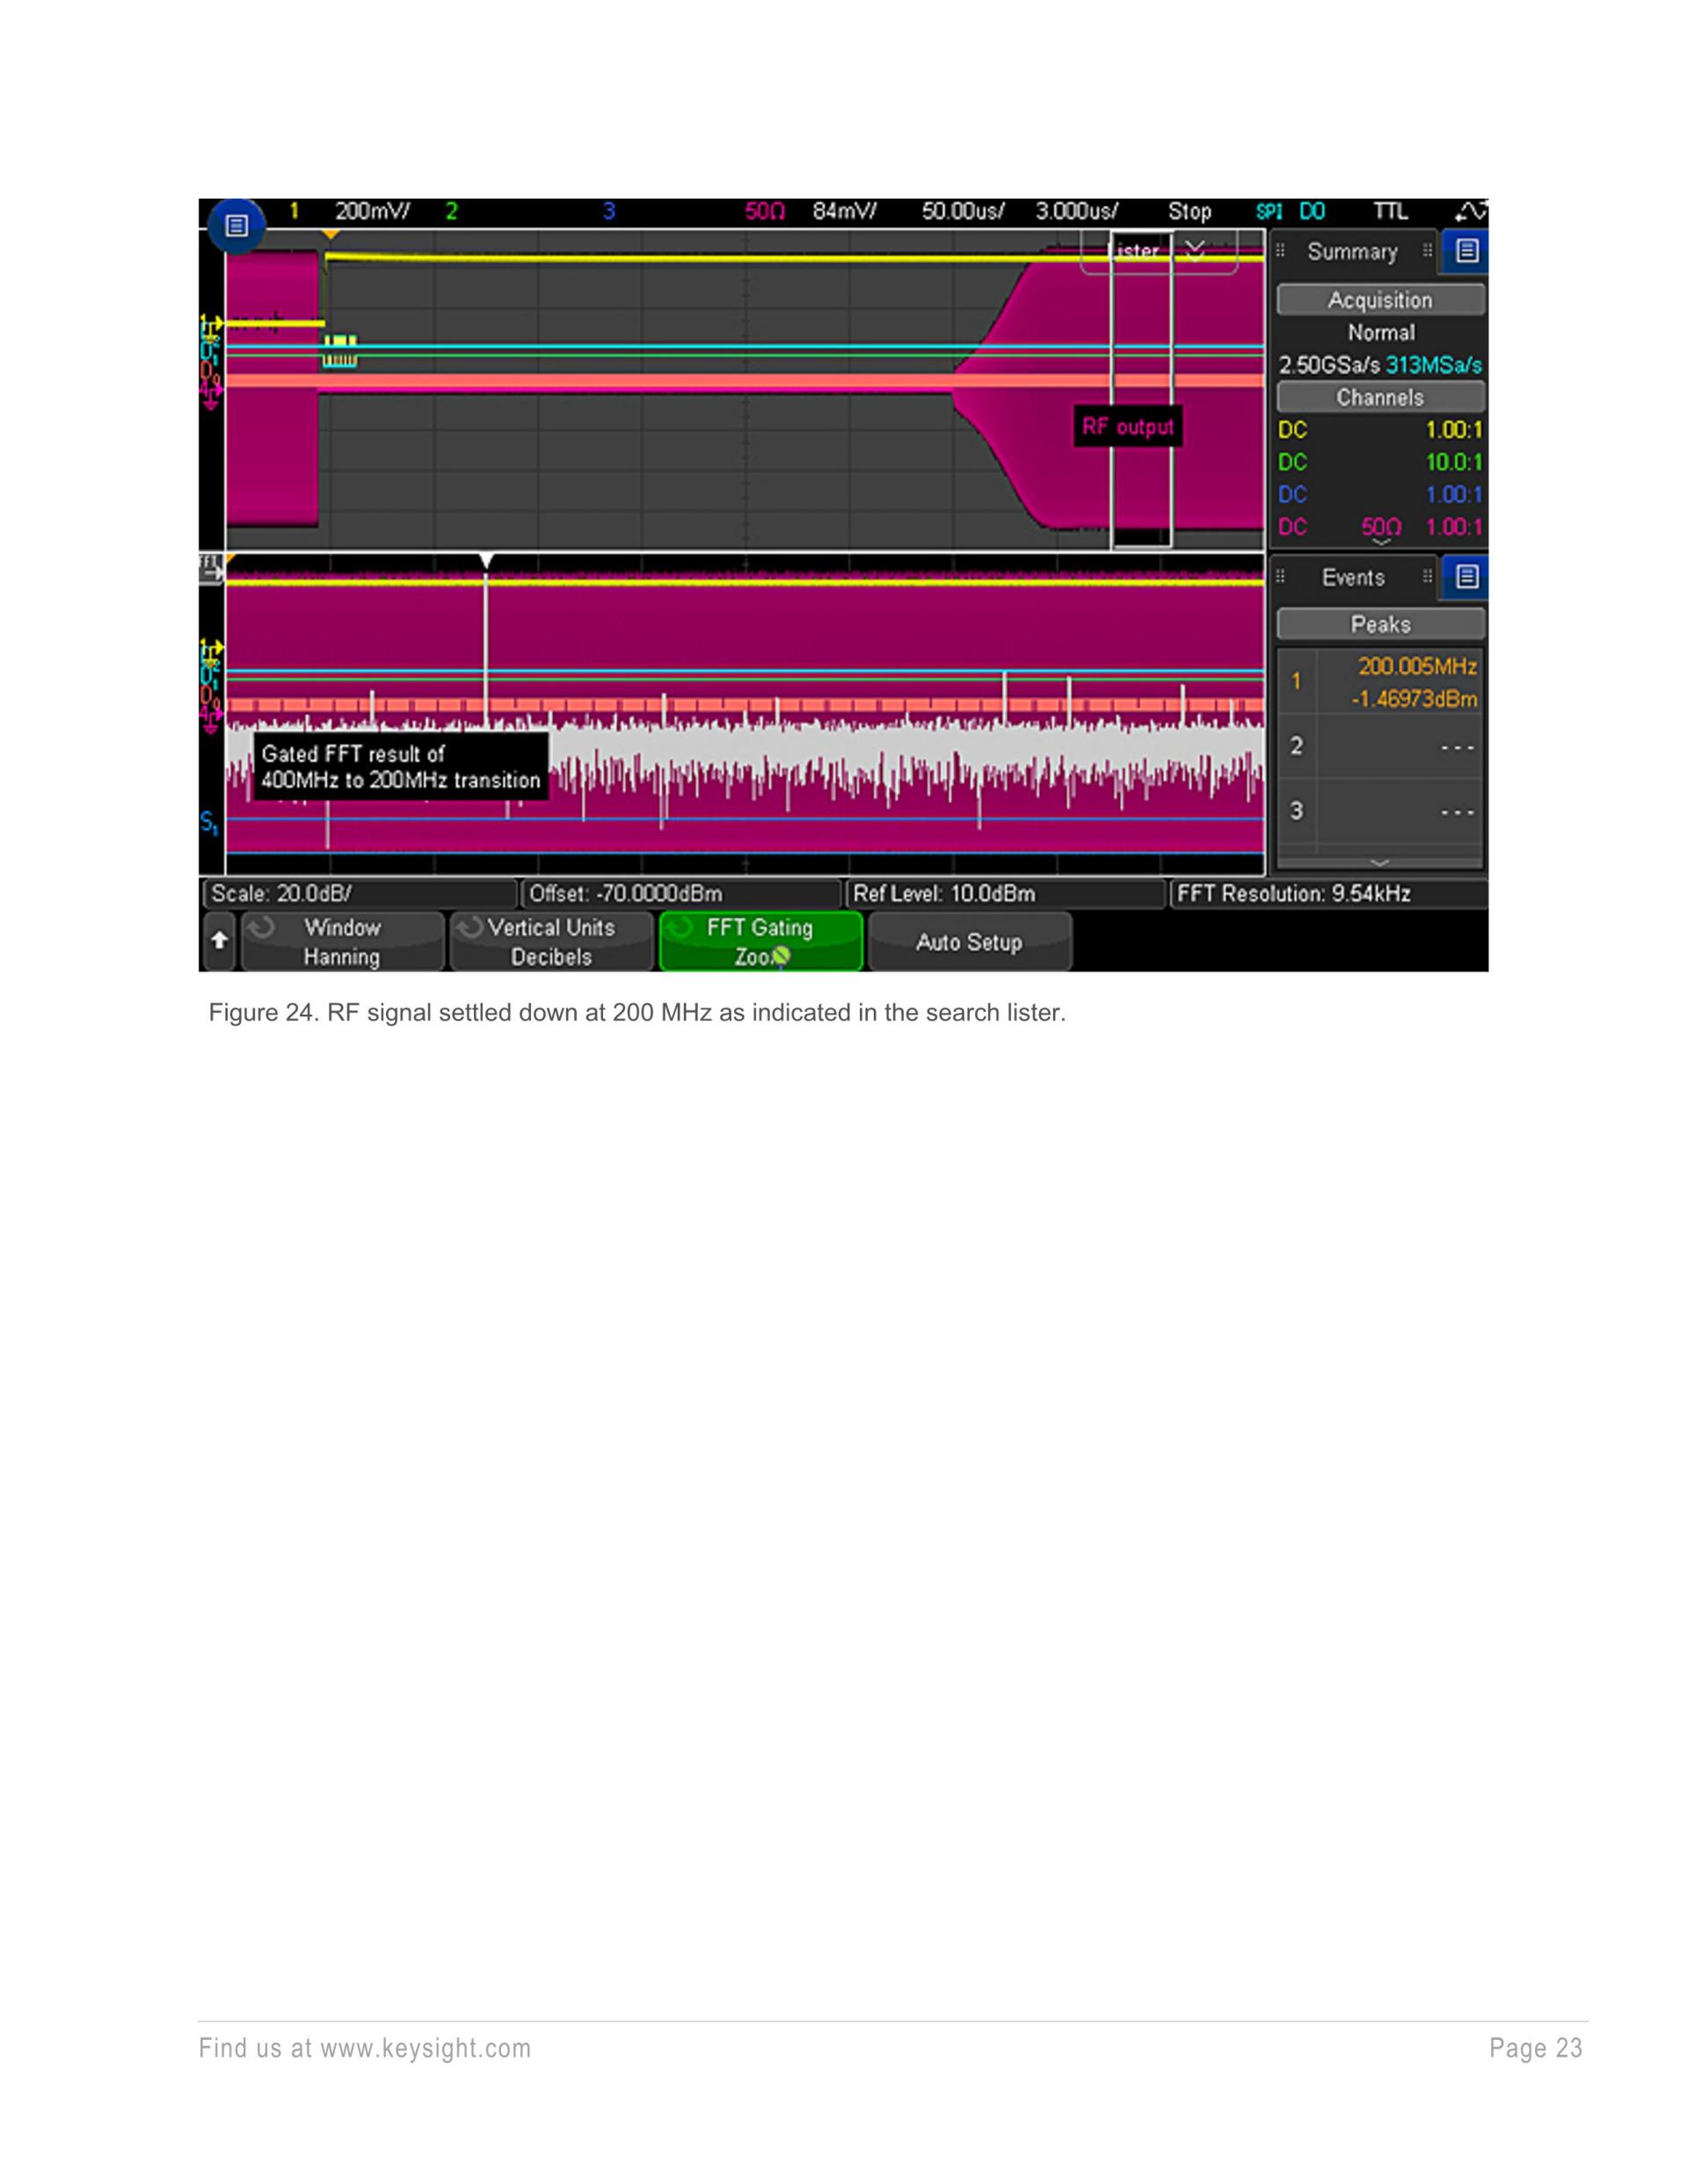Click orange trigger position marker on waveform
1688x2184 pixels.
pos(330,235)
